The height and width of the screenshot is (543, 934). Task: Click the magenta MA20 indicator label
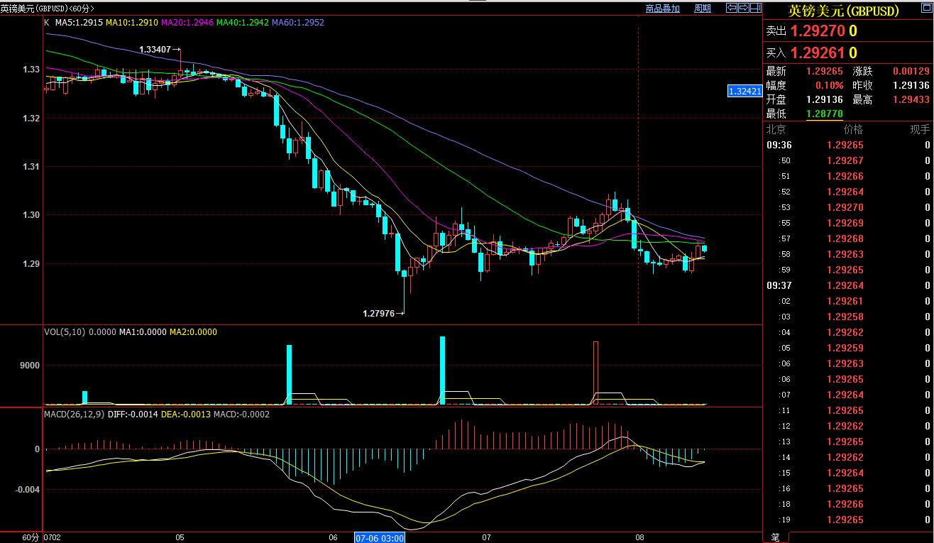coord(187,23)
